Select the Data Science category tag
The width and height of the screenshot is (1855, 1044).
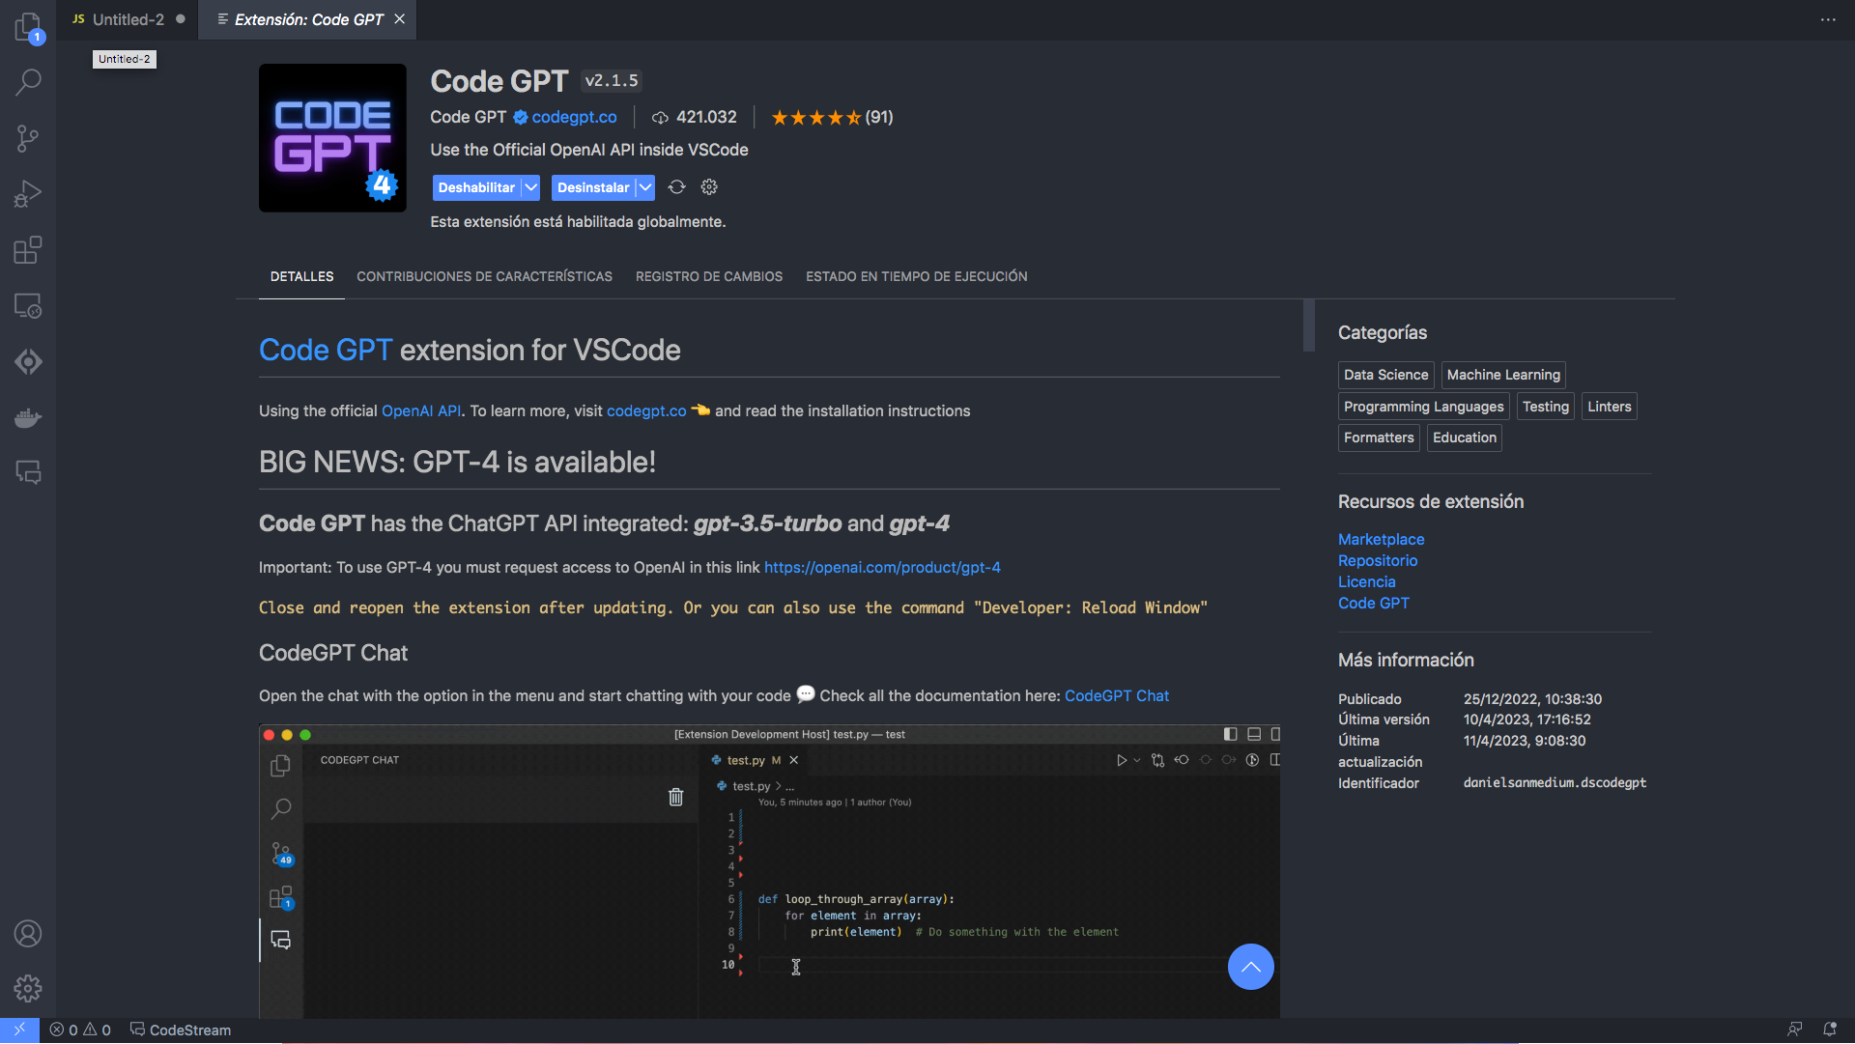pyautogui.click(x=1385, y=375)
